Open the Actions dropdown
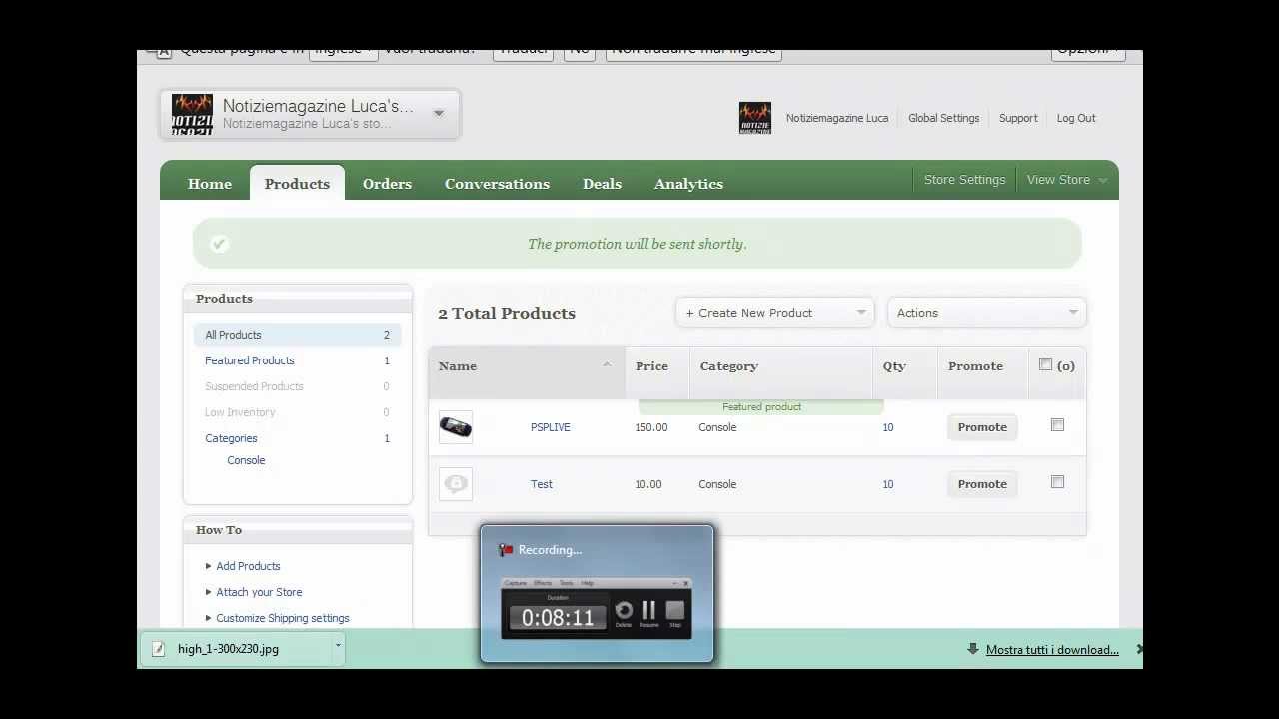The width and height of the screenshot is (1279, 719). point(986,313)
